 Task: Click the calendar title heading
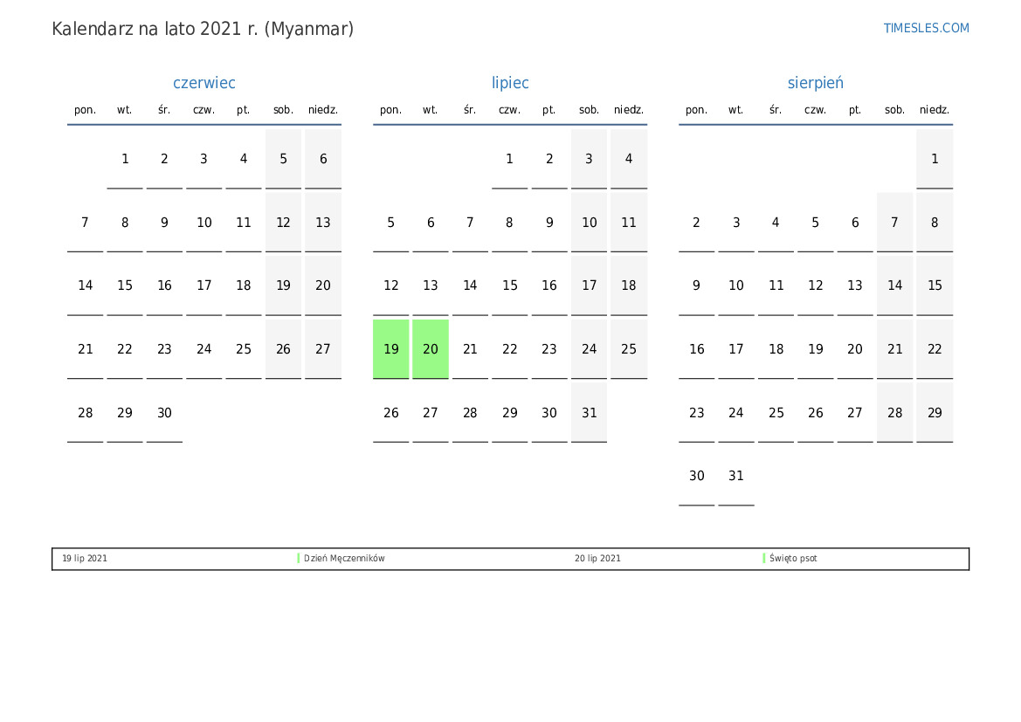(203, 29)
